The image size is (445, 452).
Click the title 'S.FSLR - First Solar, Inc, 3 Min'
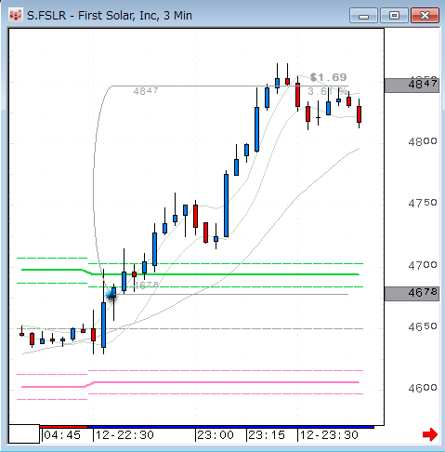click(110, 16)
